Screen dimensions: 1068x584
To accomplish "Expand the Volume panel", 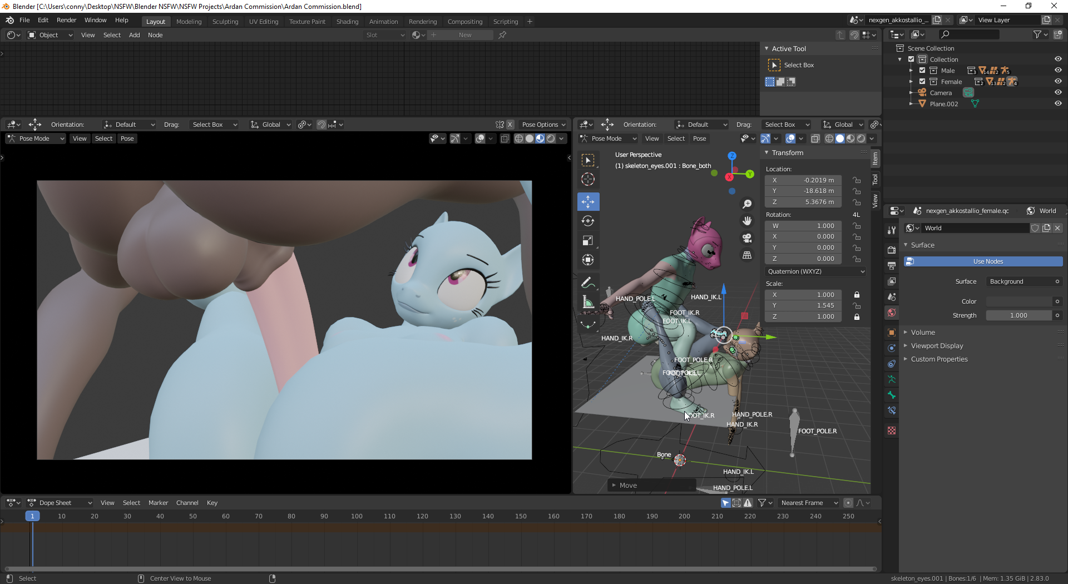I will (x=923, y=333).
